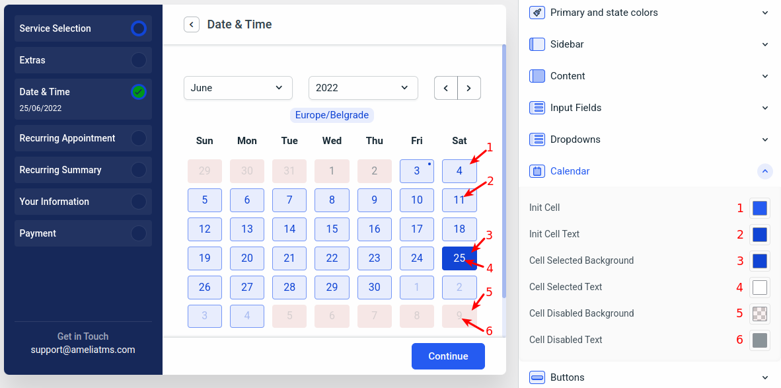Viewport: 781px width, 388px height.
Task: Click the green Date & Time step checkmark
Action: point(138,92)
